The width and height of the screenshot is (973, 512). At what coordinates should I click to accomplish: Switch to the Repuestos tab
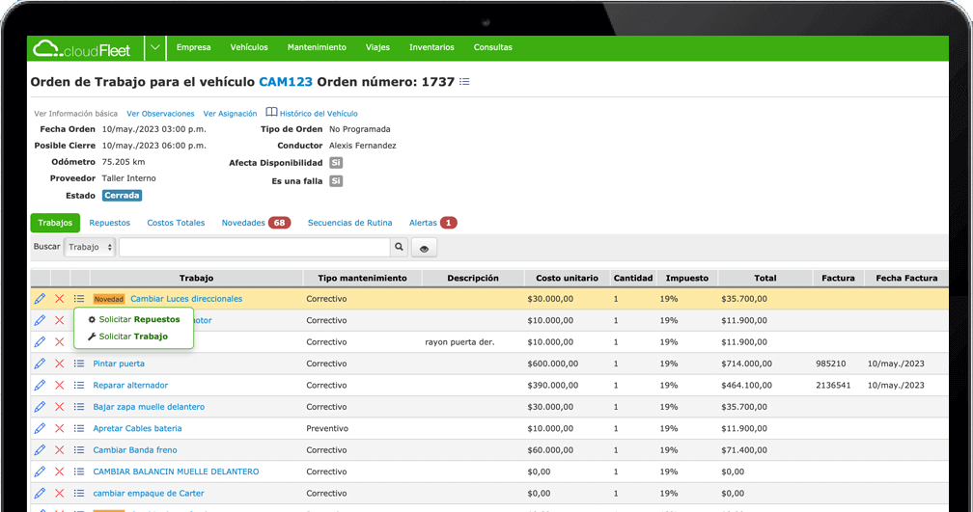[x=109, y=223]
